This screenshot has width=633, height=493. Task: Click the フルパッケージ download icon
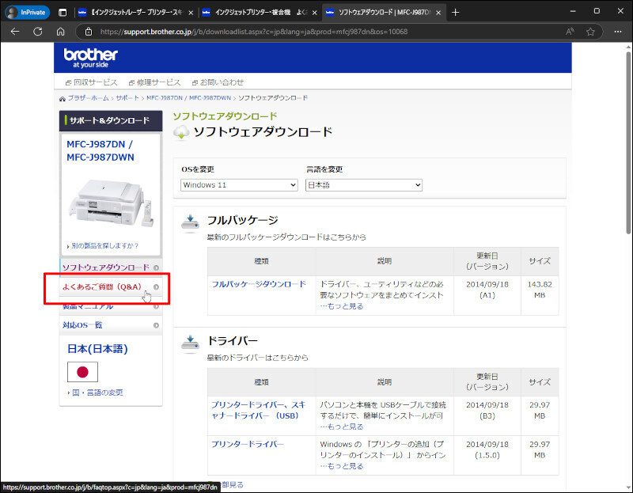pyautogui.click(x=190, y=222)
